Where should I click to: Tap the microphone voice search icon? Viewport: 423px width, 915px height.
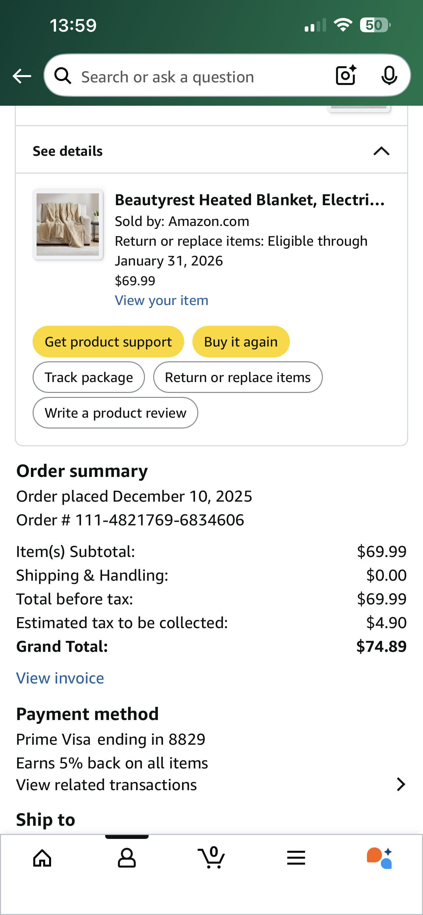click(x=389, y=76)
